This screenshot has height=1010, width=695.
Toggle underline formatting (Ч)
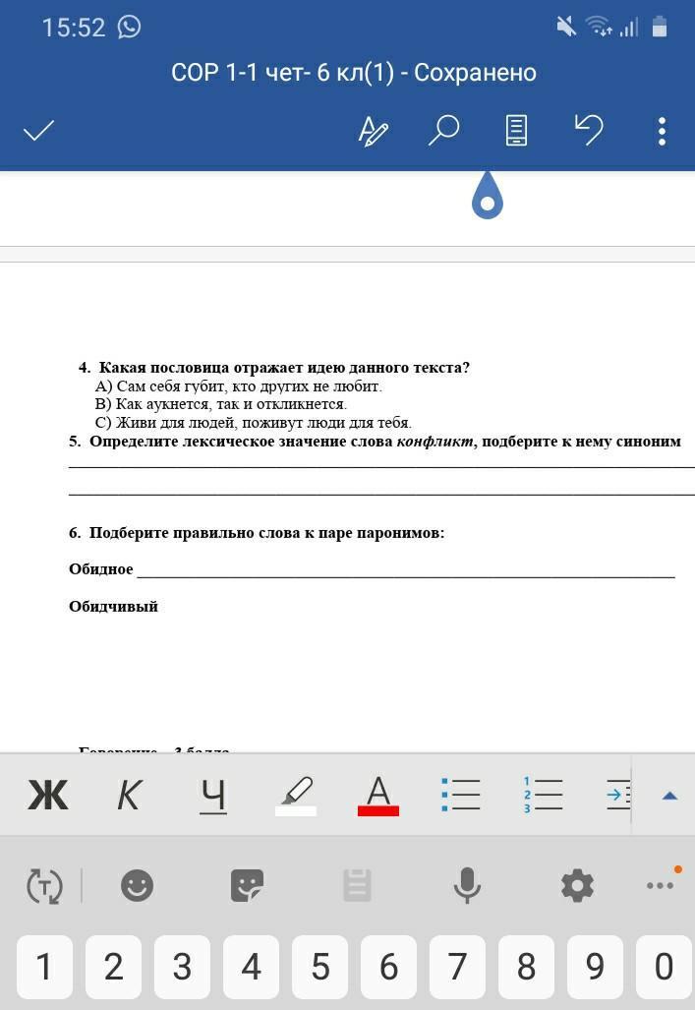coord(213,797)
